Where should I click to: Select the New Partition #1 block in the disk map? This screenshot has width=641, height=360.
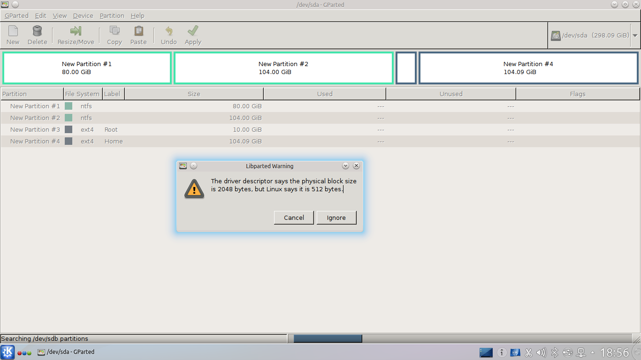(87, 68)
